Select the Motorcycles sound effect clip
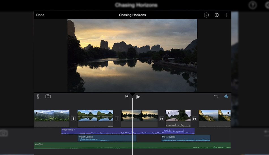Image resolution: width=269 pixels, height=155 pixels. click(x=186, y=138)
